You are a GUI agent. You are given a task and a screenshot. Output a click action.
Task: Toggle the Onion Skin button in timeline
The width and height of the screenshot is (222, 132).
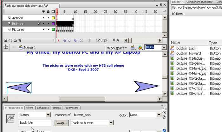point(64,40)
